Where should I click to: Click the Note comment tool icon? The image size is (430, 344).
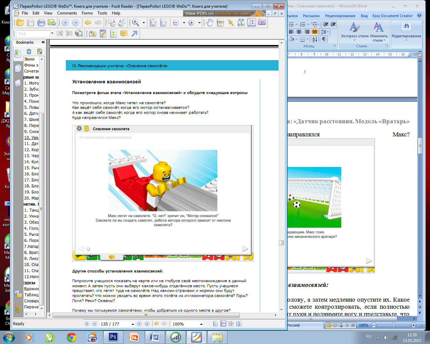[x=124, y=34]
